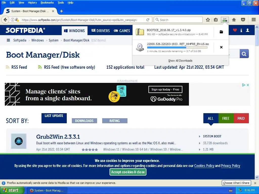Filter applications by PAID
This screenshot has height=194, width=259.
(241, 118)
